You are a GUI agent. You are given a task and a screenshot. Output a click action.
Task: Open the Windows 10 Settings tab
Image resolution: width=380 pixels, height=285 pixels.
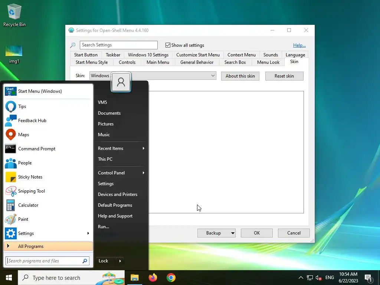coord(148,55)
